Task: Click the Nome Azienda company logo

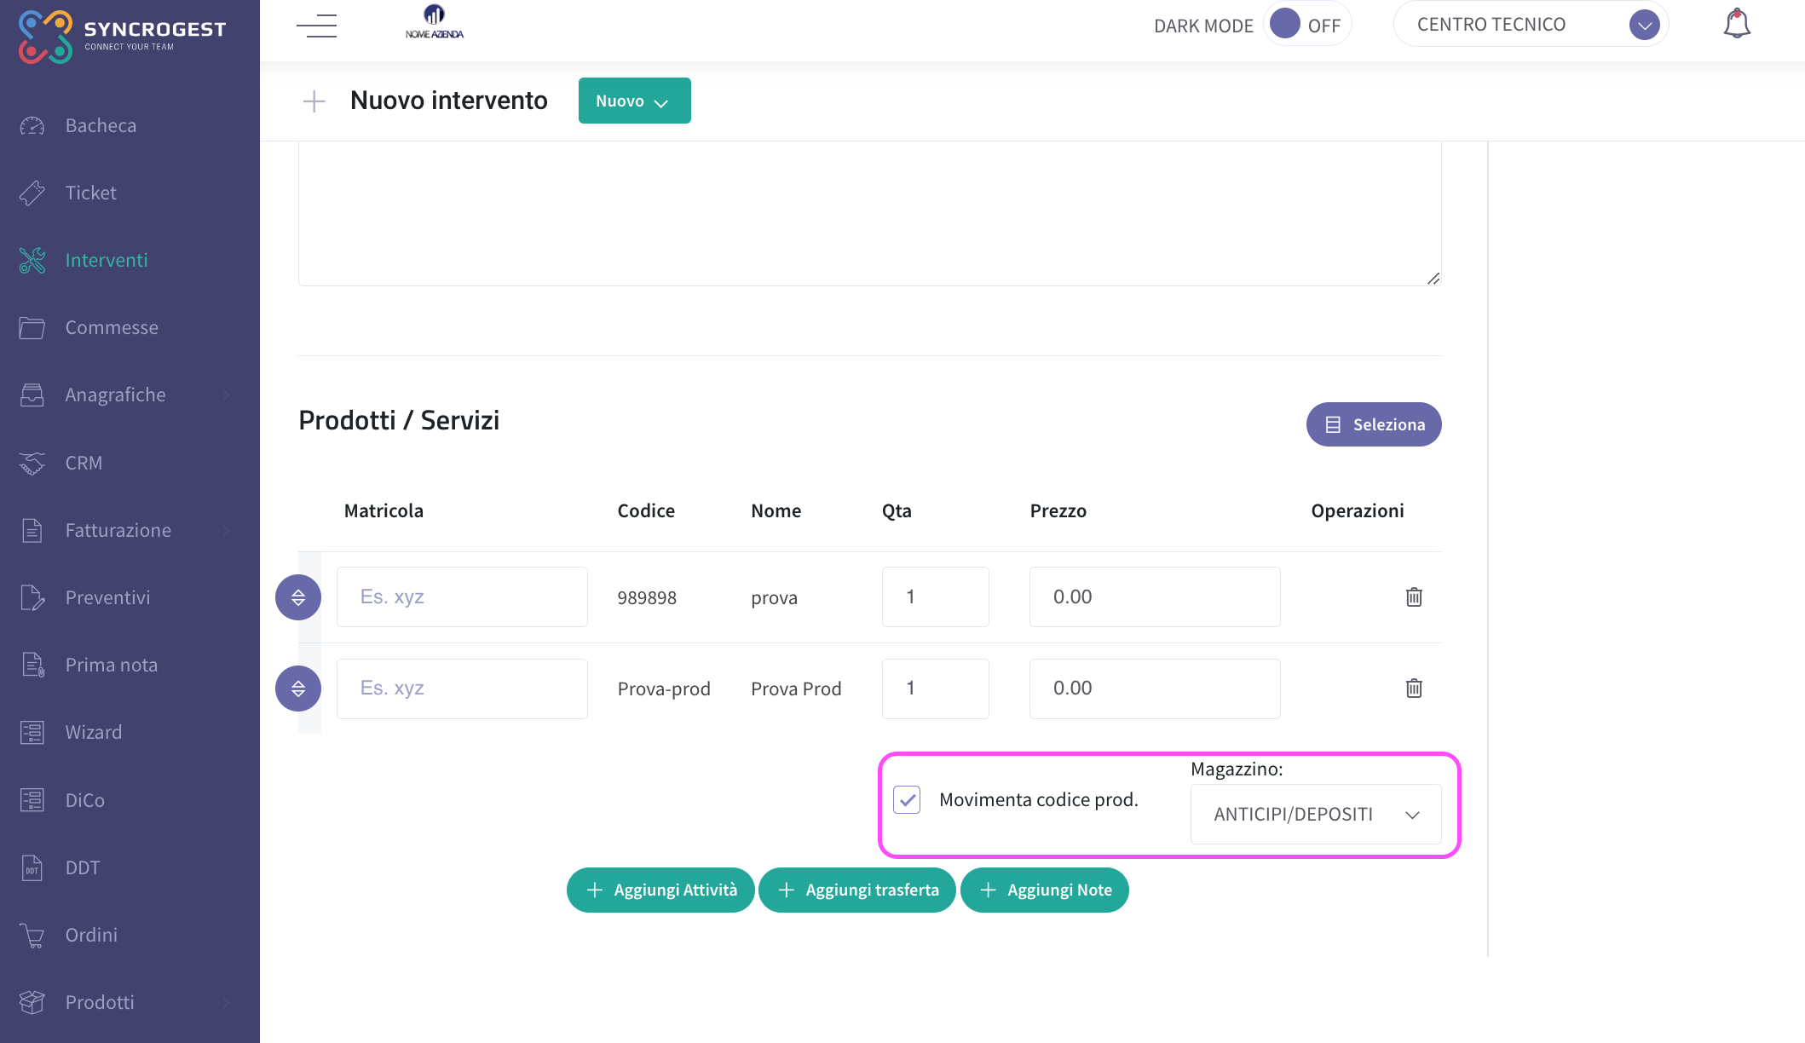Action: click(435, 22)
